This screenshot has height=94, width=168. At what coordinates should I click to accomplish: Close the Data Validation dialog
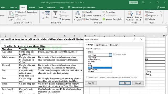click(x=141, y=39)
